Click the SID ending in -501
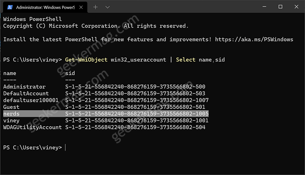 click(x=135, y=107)
